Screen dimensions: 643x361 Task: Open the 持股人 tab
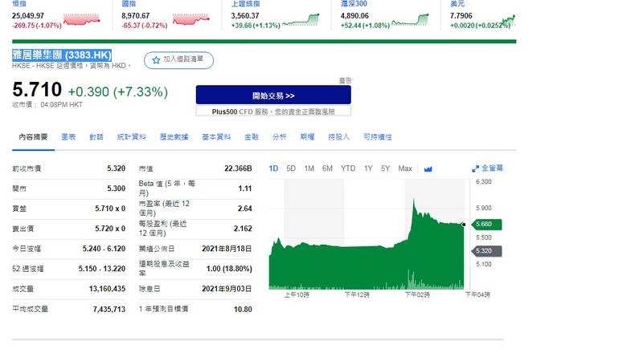point(338,137)
